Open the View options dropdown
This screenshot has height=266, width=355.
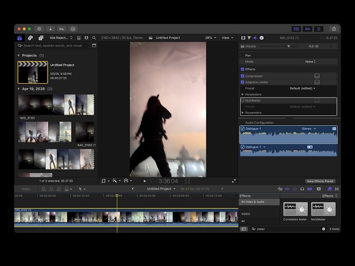(x=227, y=38)
